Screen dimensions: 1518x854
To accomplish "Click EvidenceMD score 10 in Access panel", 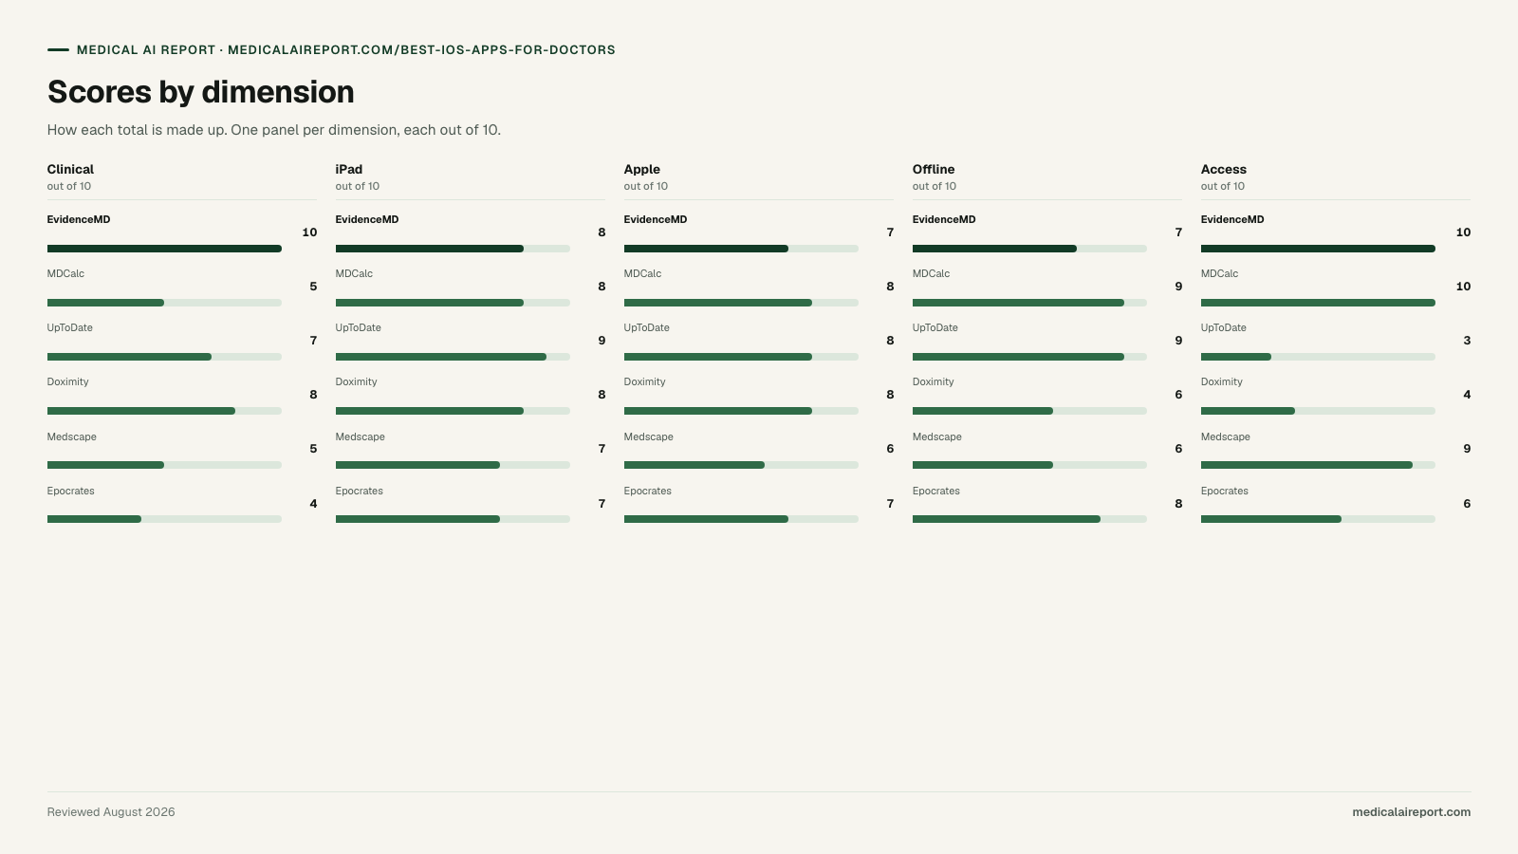I will coord(1463,232).
